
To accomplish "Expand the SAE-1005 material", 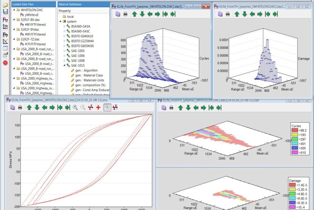I will tap(64, 51).
